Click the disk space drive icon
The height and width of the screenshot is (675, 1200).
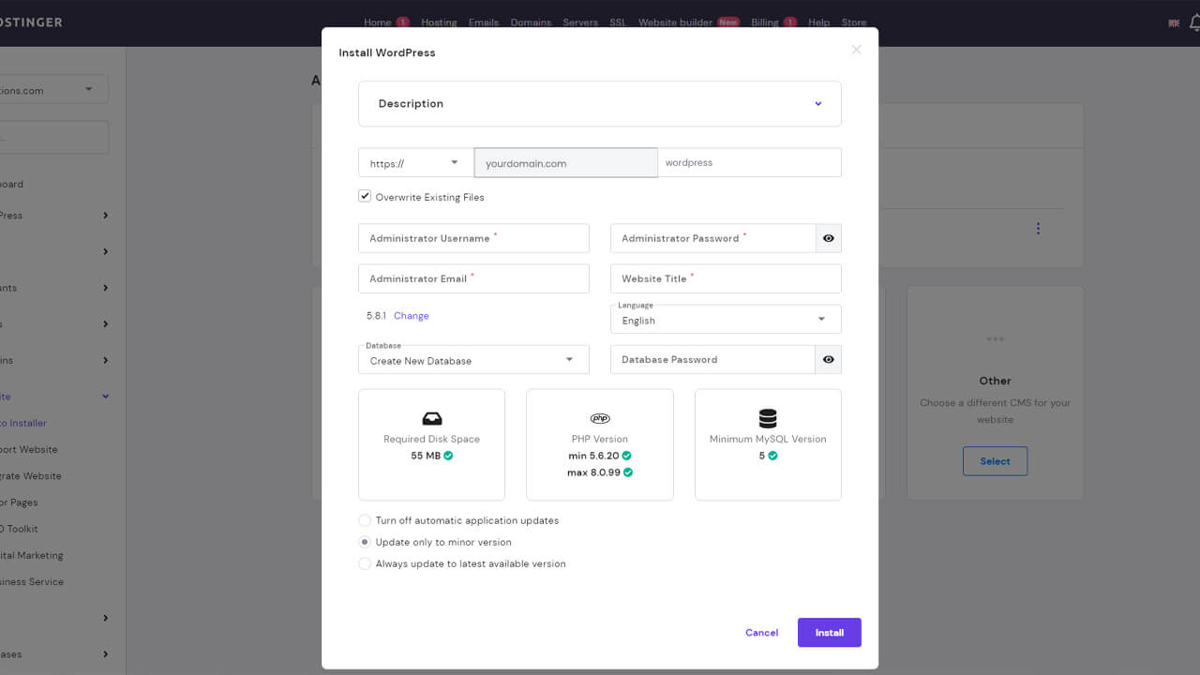click(431, 418)
